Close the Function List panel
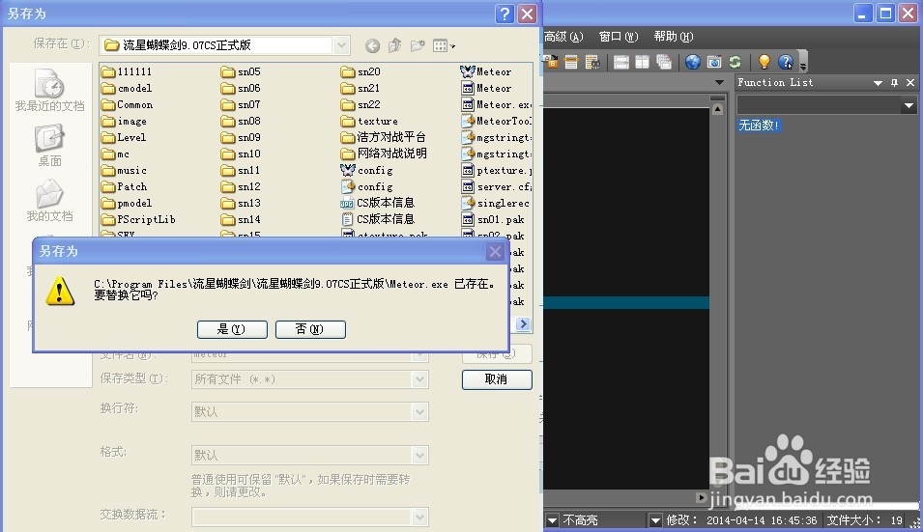Screen dimensions: 923x532 910,83
